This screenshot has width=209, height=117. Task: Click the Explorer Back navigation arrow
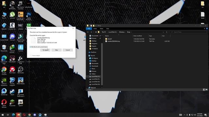(x=88, y=32)
